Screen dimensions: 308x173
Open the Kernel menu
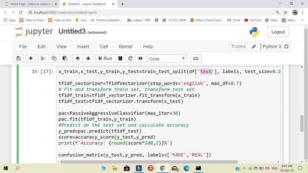126,47
